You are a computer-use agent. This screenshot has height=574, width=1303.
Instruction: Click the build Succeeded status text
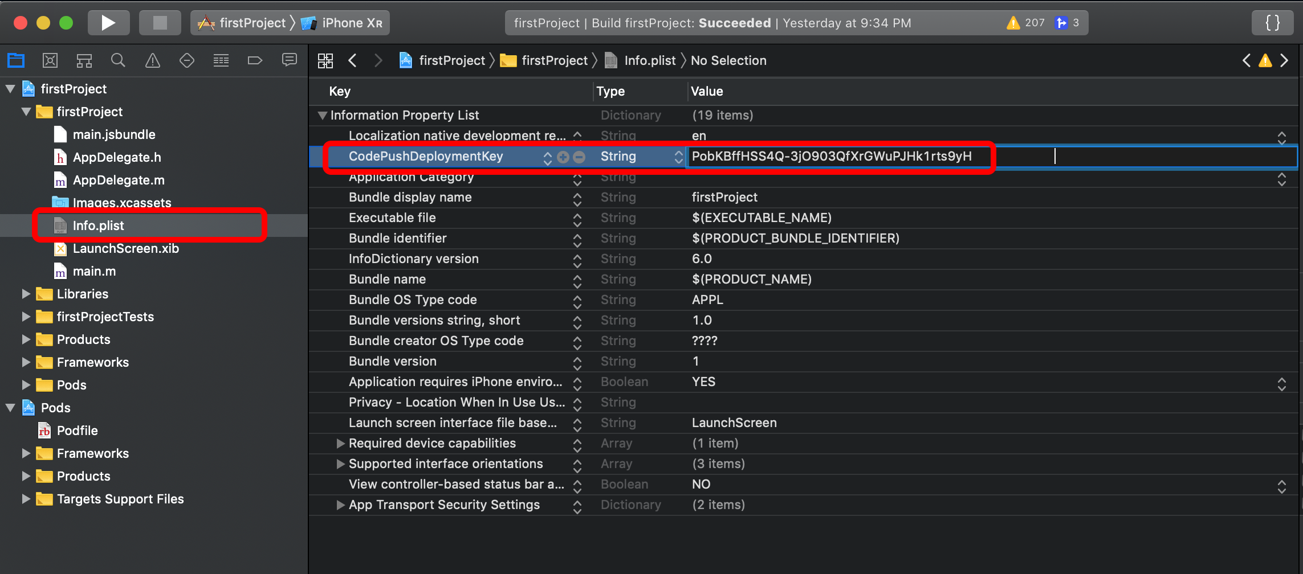click(x=734, y=23)
